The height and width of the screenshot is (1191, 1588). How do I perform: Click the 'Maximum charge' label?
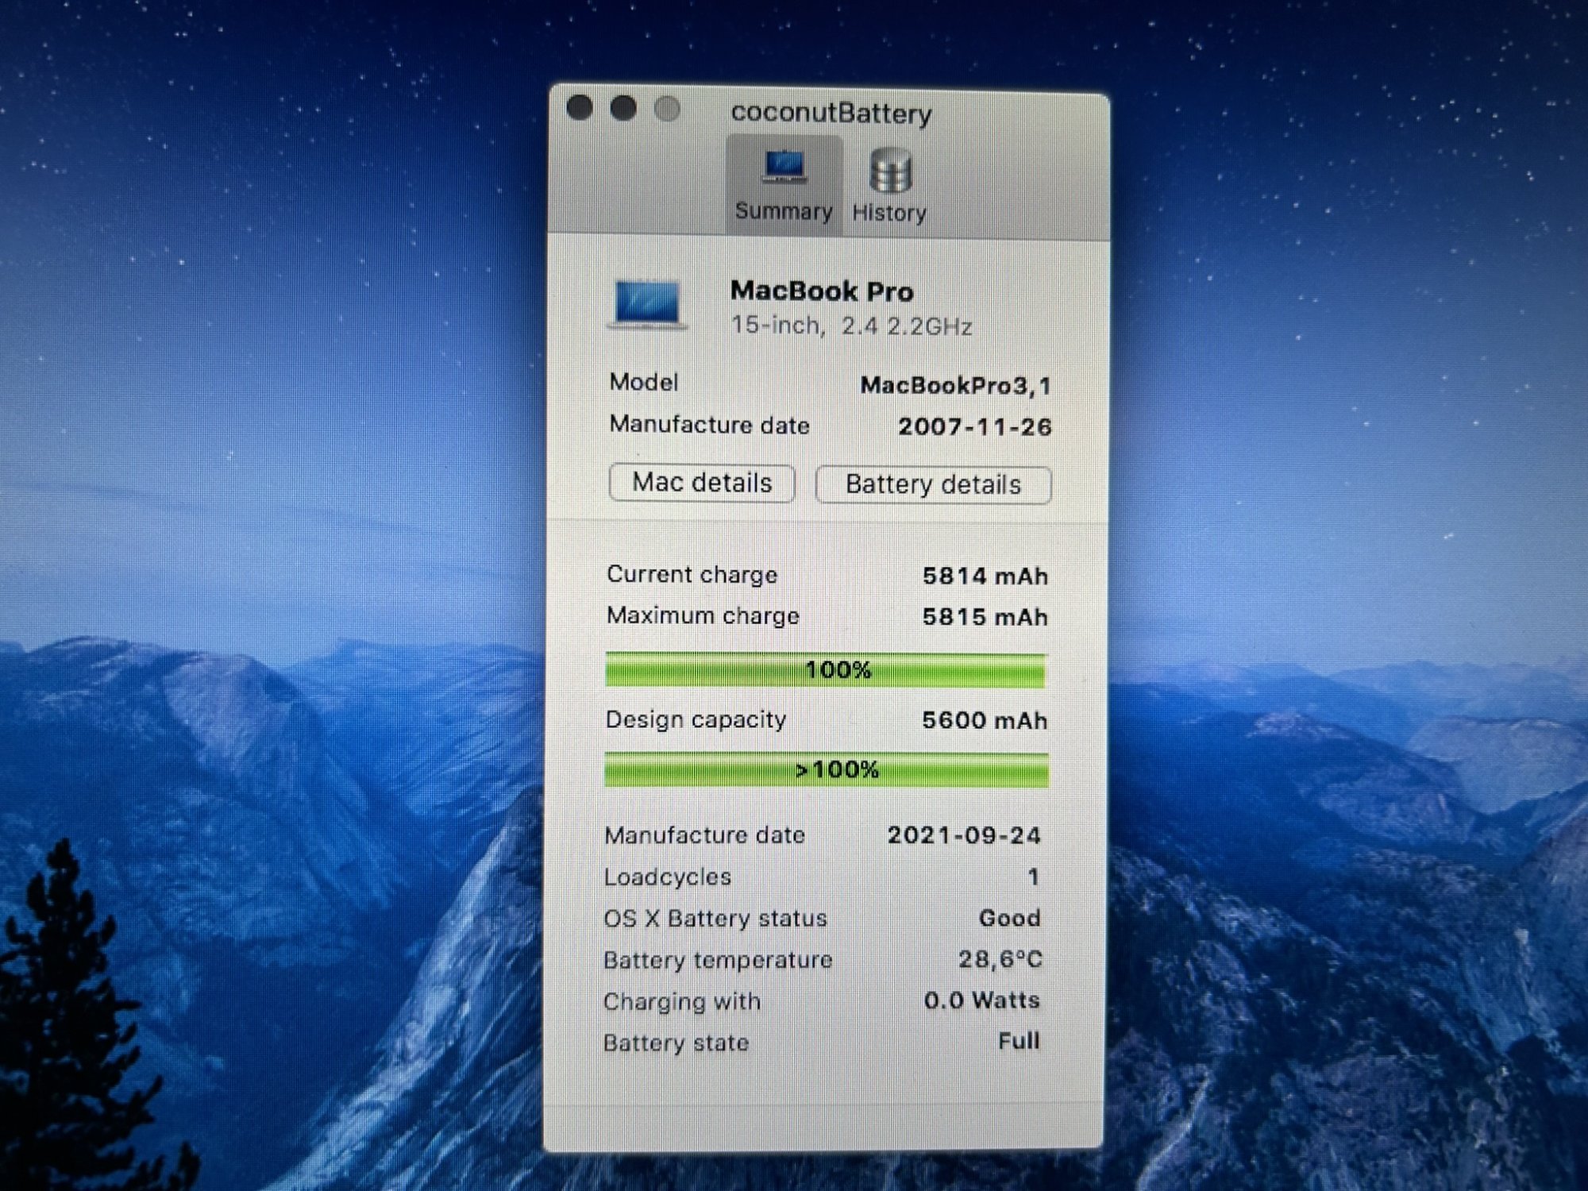coord(703,616)
